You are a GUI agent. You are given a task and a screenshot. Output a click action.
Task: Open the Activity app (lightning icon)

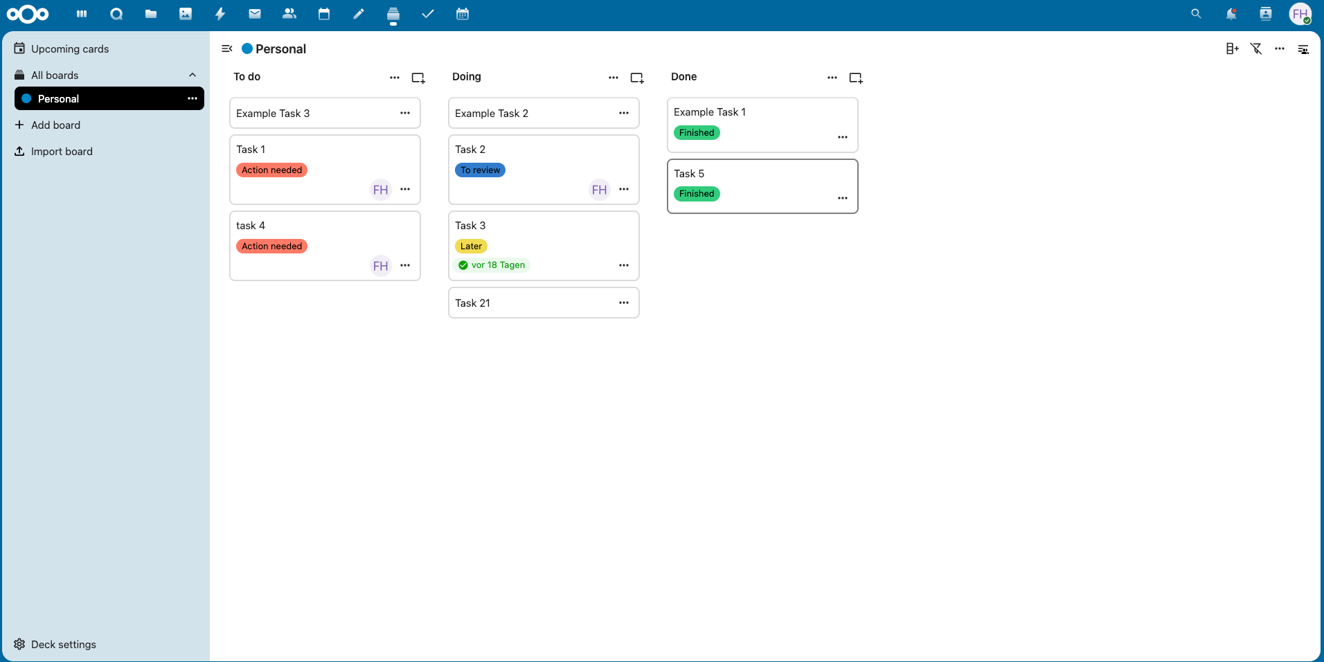tap(220, 14)
